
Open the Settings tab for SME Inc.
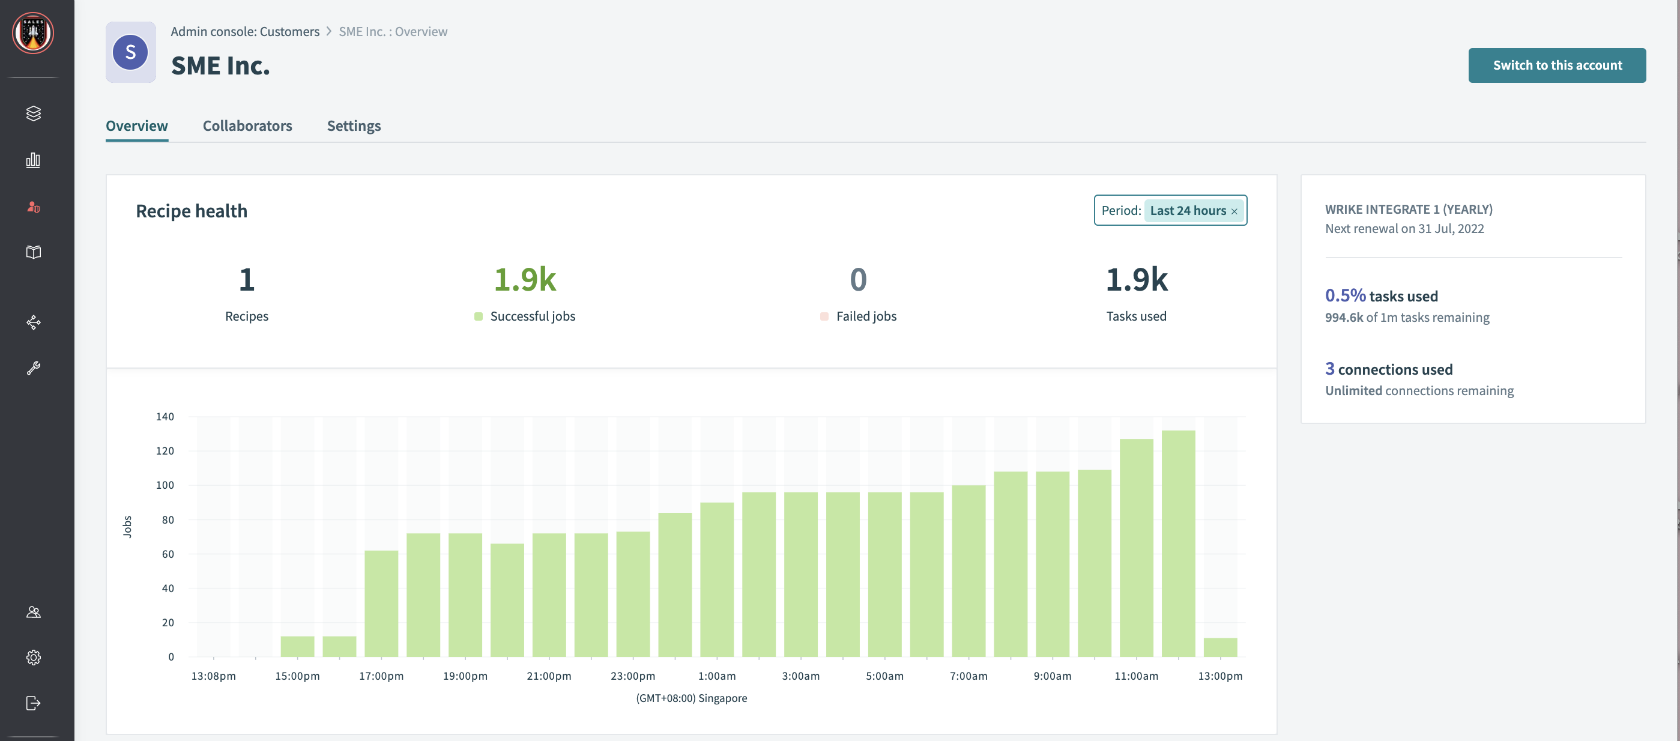(x=354, y=126)
